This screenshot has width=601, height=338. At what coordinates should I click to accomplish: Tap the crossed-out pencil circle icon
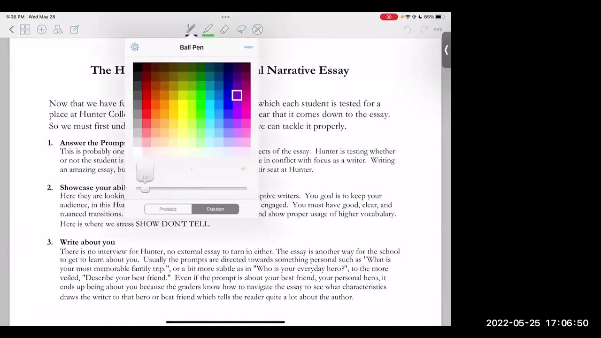click(258, 30)
